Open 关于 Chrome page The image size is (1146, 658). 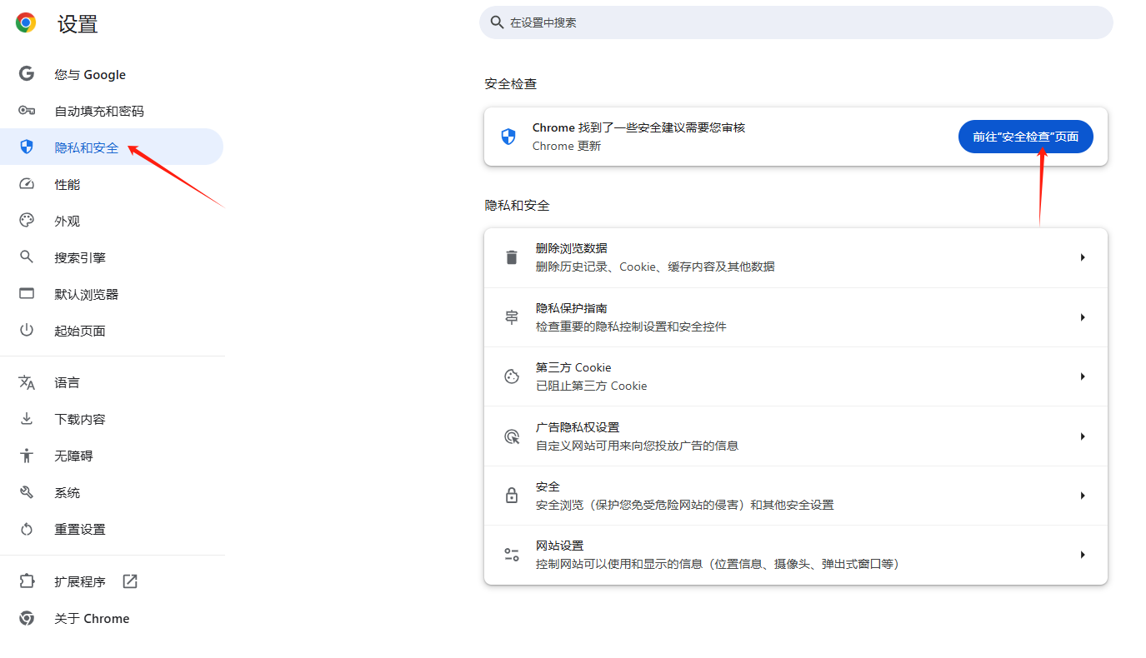[x=112, y=618]
